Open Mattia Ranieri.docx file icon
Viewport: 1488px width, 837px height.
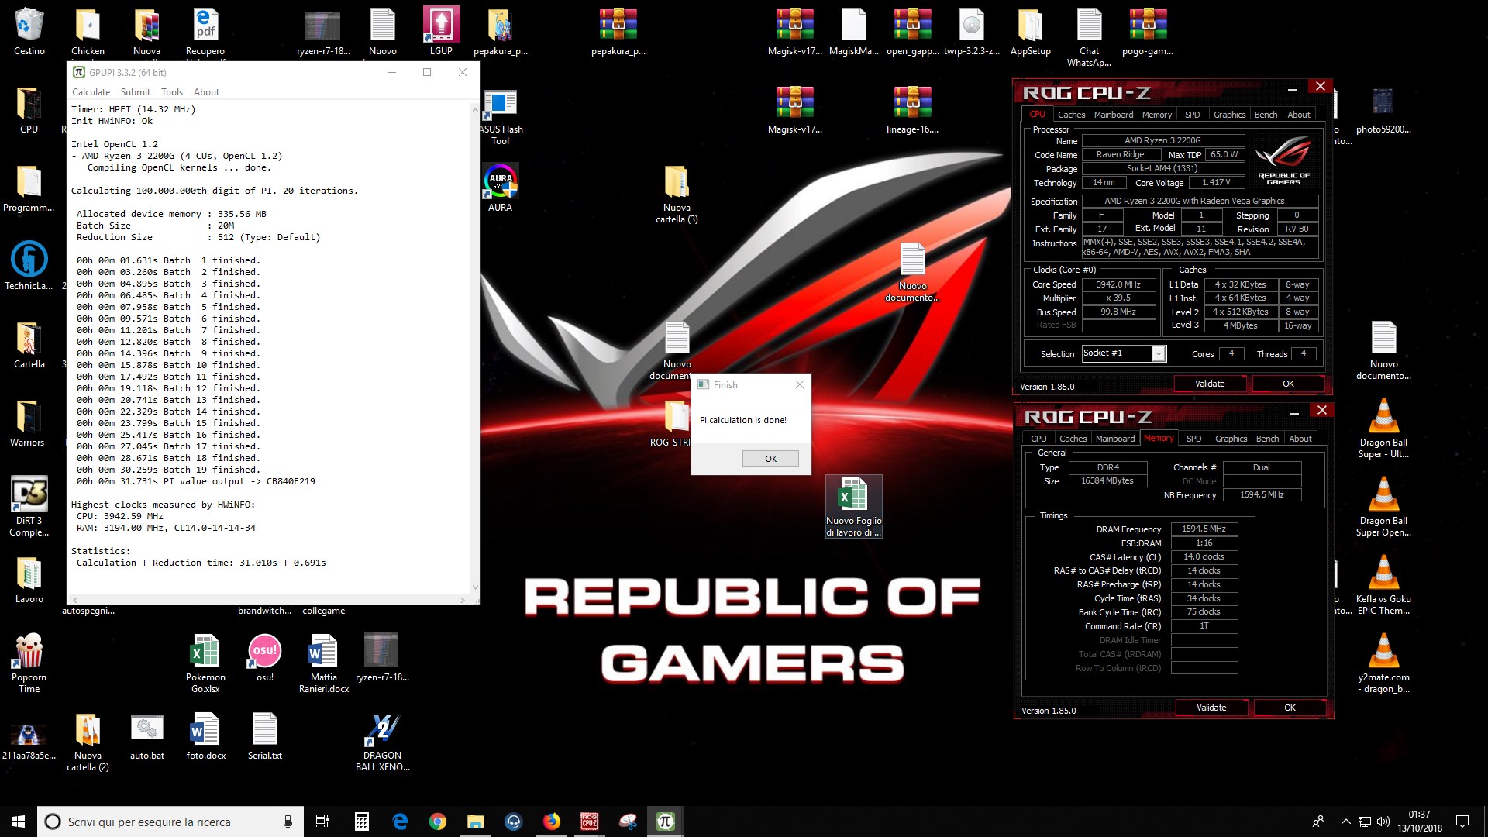[x=324, y=663]
